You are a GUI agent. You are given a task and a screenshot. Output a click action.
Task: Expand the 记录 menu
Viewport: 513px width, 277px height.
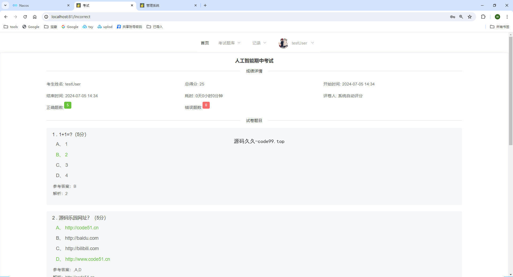pyautogui.click(x=259, y=43)
